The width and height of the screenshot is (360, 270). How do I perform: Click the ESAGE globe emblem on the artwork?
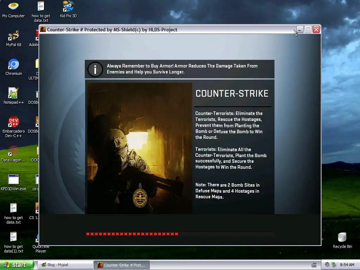(140, 198)
